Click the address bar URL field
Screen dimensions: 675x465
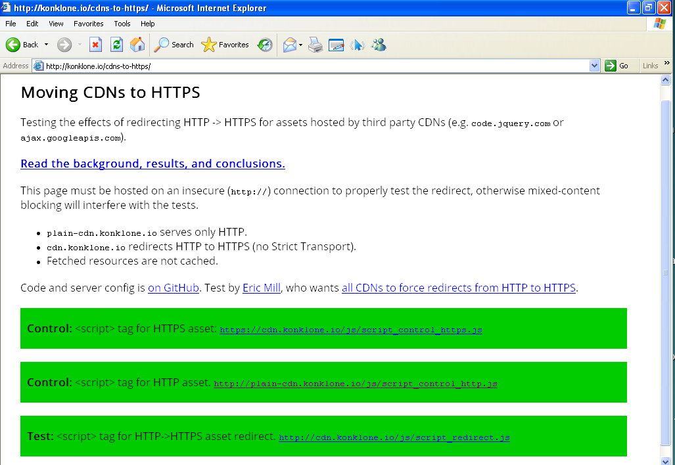[x=316, y=66]
